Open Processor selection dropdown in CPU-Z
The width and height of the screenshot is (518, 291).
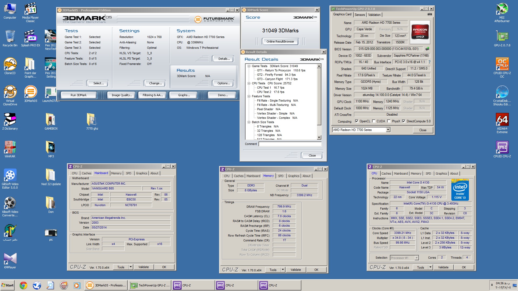[417, 258]
